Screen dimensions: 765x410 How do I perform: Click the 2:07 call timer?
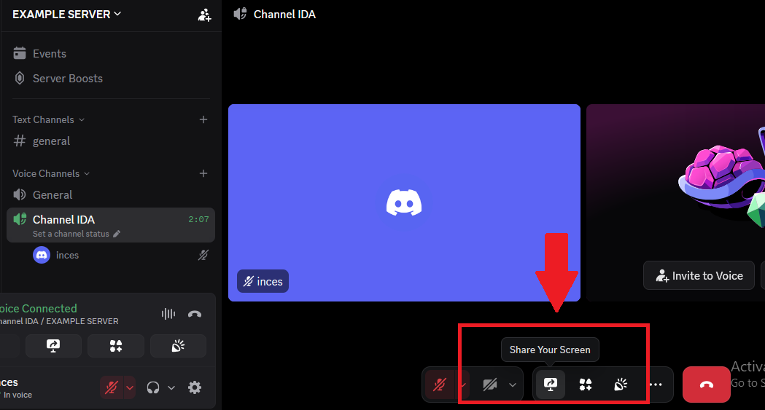tap(198, 220)
